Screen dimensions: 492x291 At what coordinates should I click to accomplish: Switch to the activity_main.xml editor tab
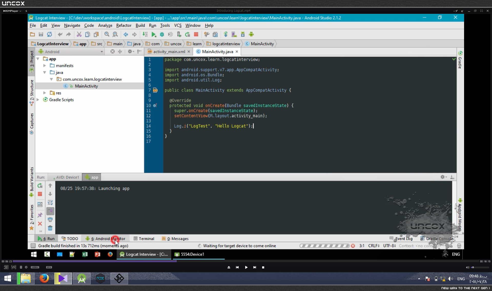tap(169, 52)
